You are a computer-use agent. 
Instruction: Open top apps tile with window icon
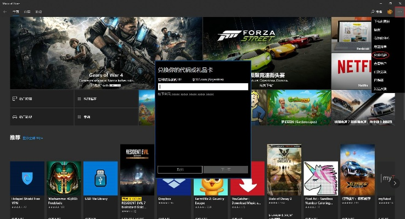coord(42,99)
